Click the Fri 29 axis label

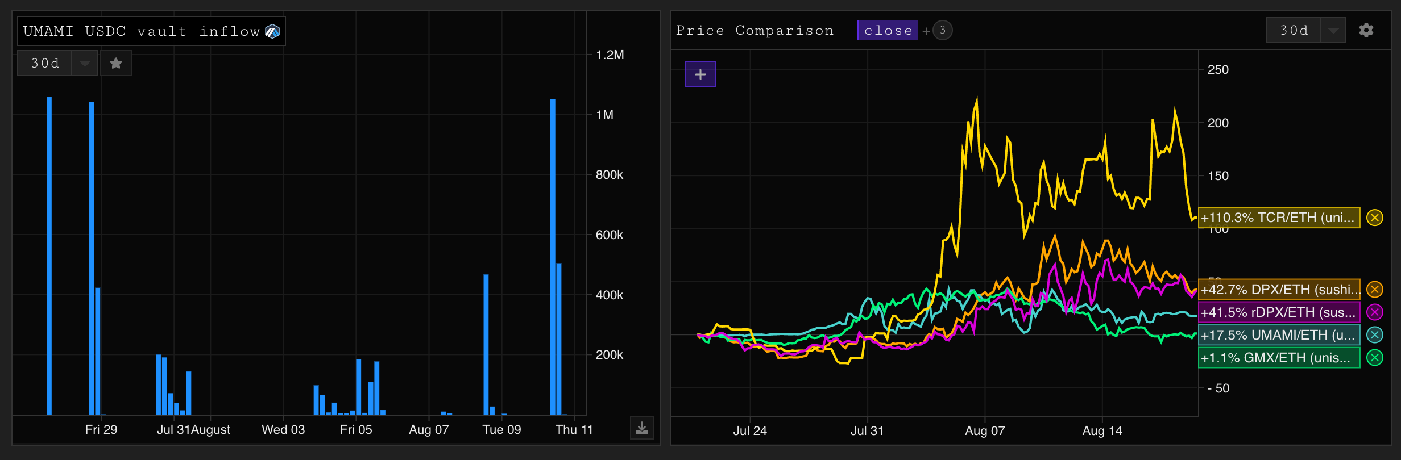click(101, 429)
